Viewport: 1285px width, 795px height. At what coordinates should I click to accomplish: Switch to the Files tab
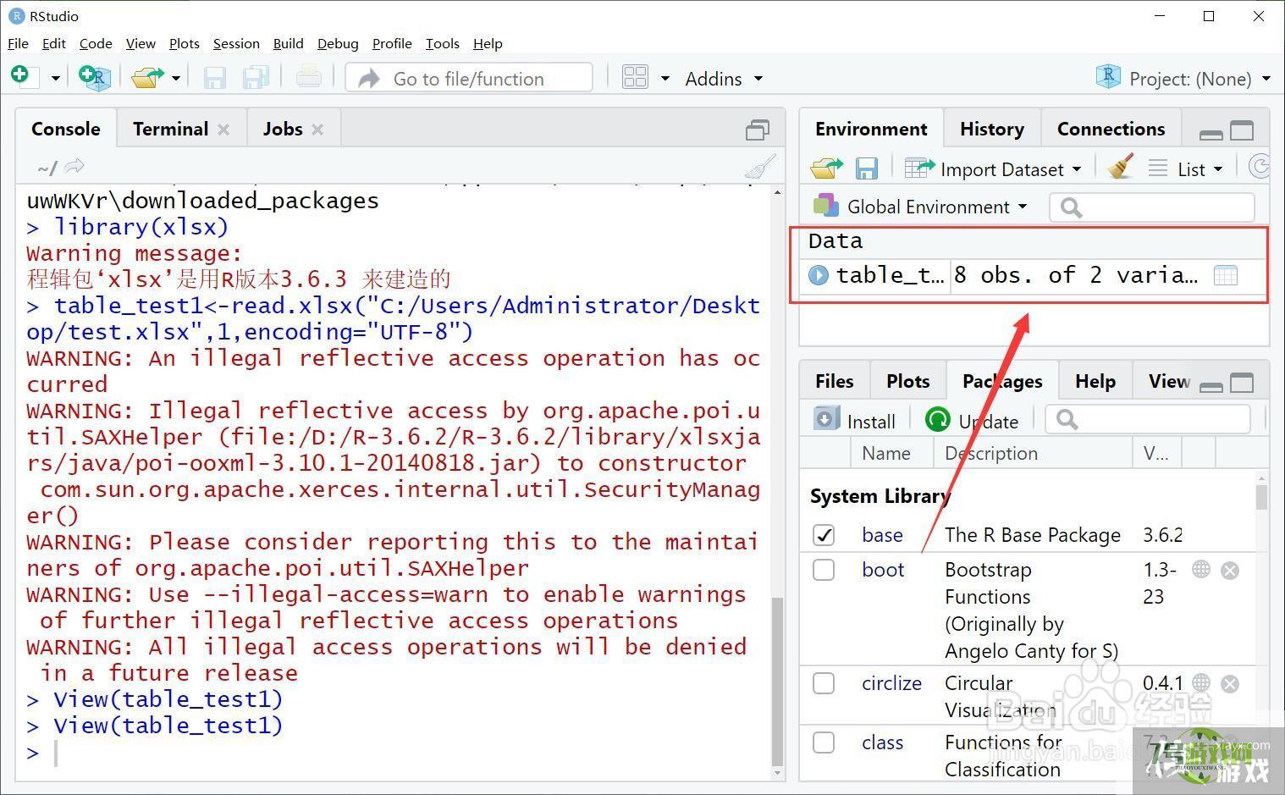tap(834, 381)
